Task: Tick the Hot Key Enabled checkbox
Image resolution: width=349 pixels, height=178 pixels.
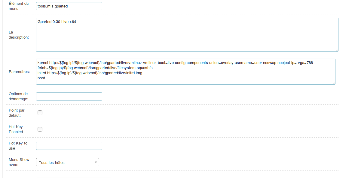Action: [40, 129]
